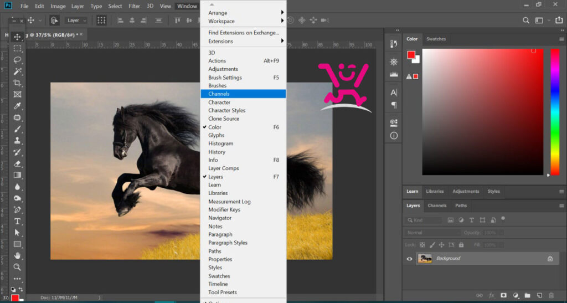Choose Brush Settings menu entry
Viewport: 567px width, 303px height.
(244, 78)
